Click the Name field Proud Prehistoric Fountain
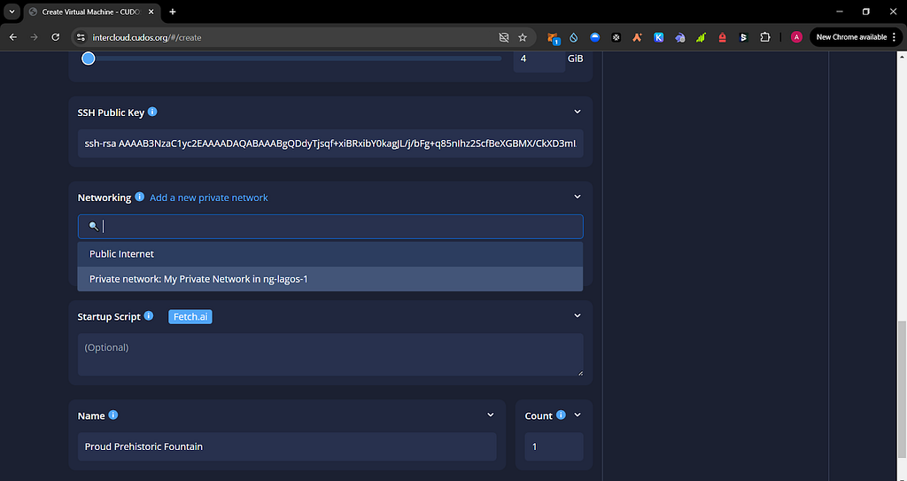Screen dimensions: 907x481 click(287, 446)
